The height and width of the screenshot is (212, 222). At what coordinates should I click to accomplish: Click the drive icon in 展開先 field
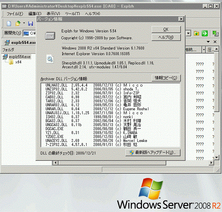click(x=26, y=34)
